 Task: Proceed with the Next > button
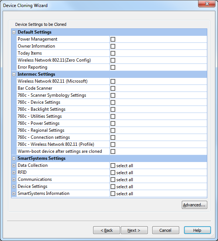point(134,230)
